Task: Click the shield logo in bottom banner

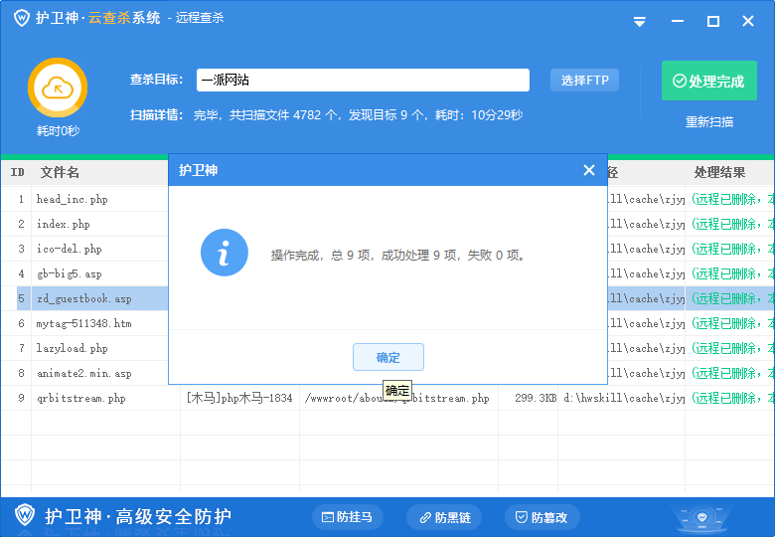Action: (x=25, y=516)
